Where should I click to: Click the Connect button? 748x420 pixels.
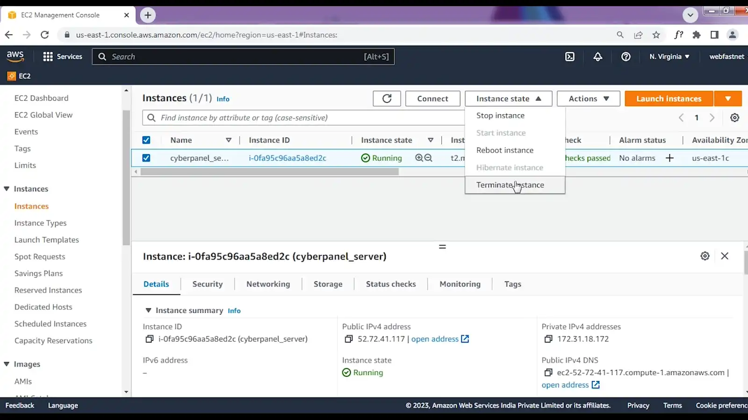click(x=433, y=98)
